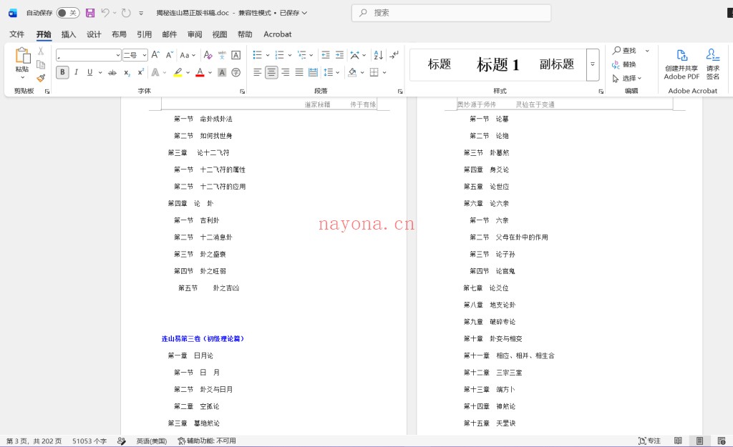Image resolution: width=733 pixels, height=447 pixels.
Task: Click the Save icon in title bar
Action: click(x=90, y=13)
